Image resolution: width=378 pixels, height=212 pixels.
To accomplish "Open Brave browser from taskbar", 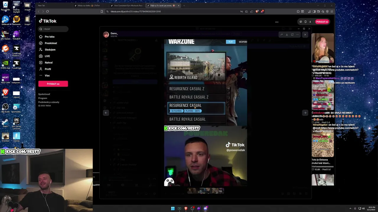I will (186, 208).
